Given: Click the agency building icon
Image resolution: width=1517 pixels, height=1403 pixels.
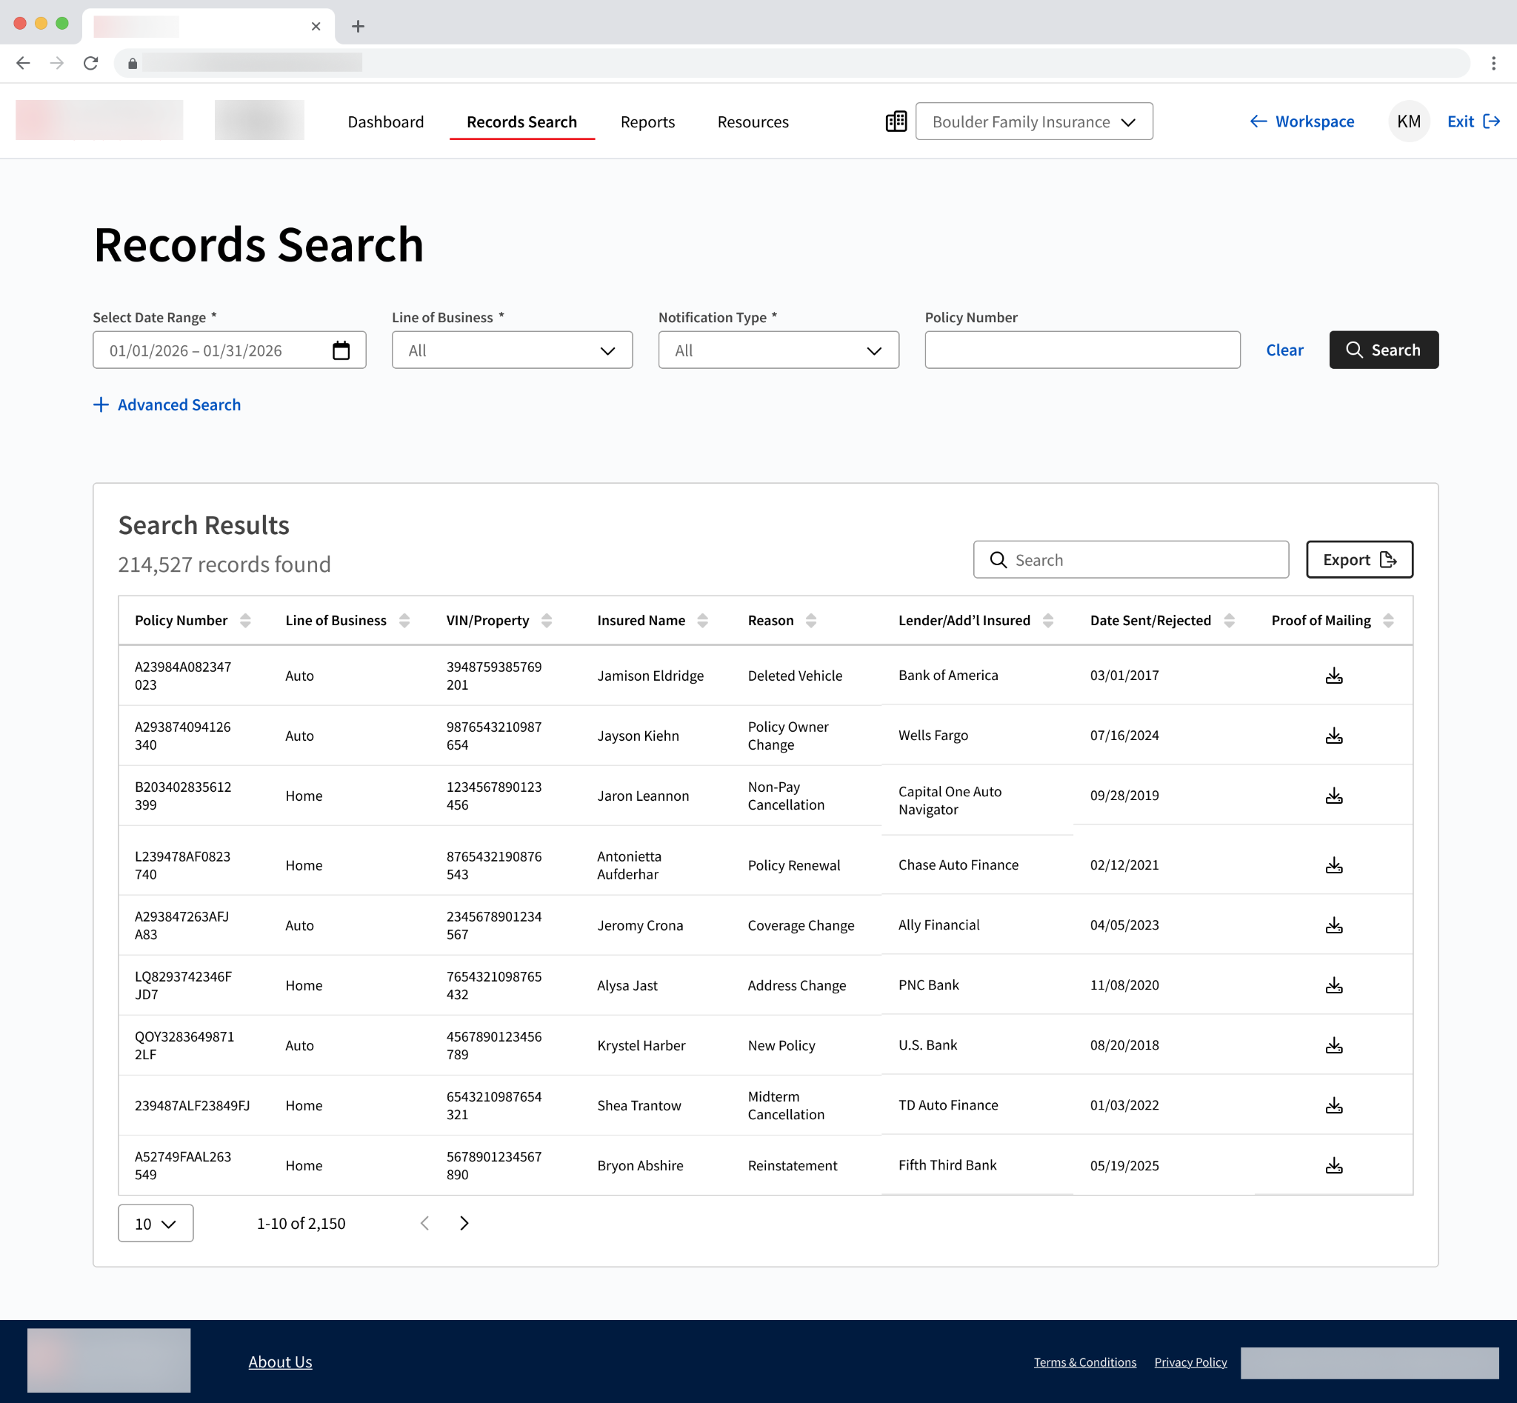Looking at the screenshot, I should [896, 121].
